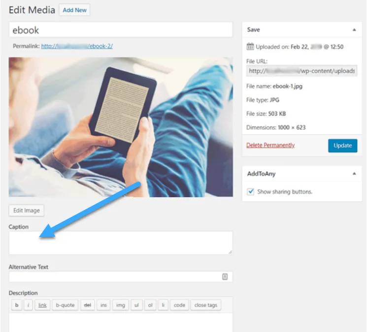Uncheck Show sharing buttons checkbox
The height and width of the screenshot is (332, 367).
(250, 192)
